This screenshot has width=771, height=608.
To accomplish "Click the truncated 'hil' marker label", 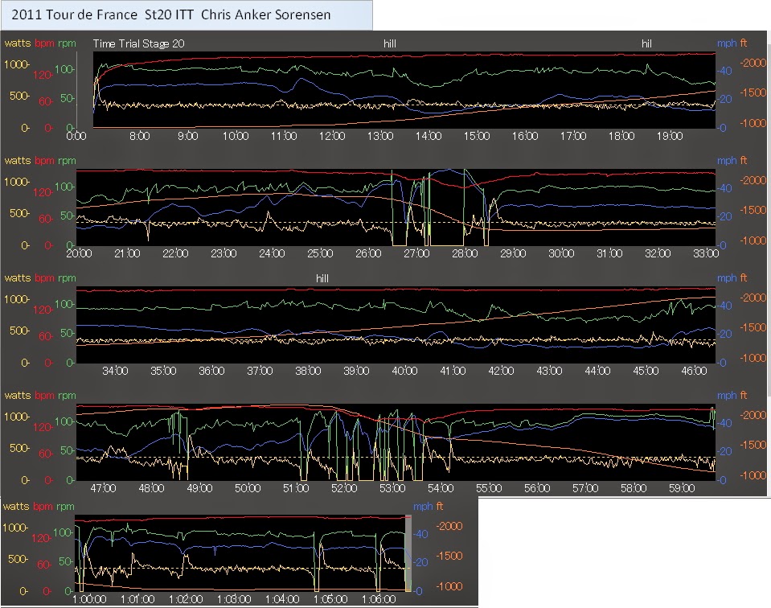I will [x=646, y=43].
